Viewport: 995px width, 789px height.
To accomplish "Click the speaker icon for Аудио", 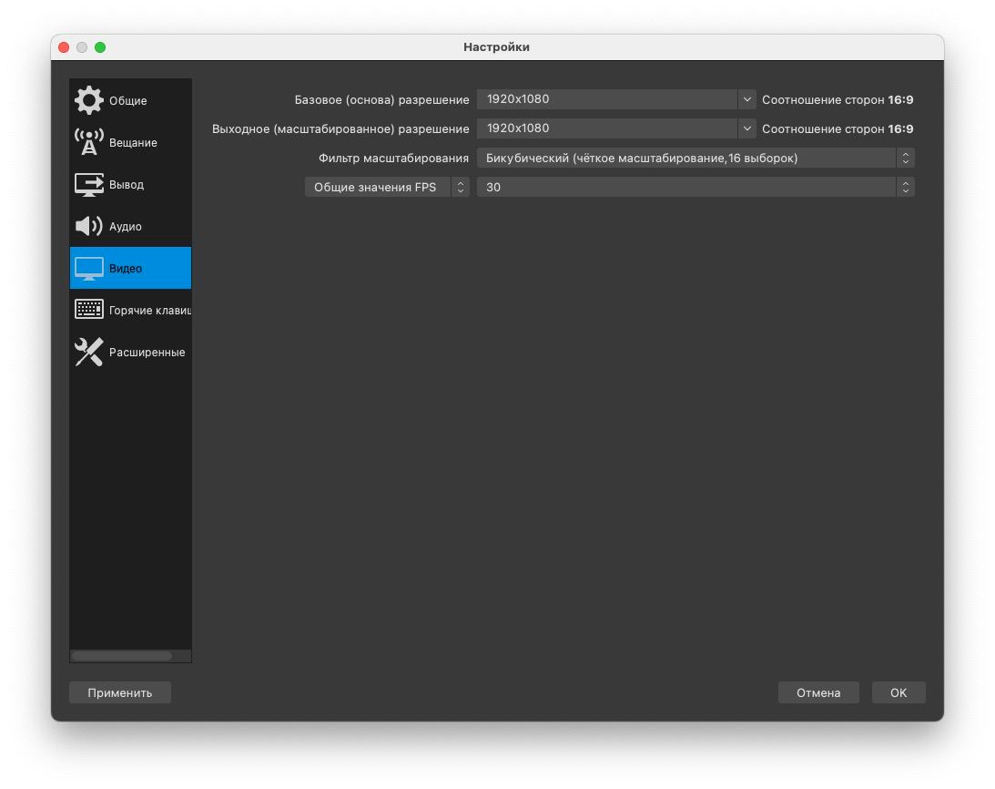I will 89,226.
